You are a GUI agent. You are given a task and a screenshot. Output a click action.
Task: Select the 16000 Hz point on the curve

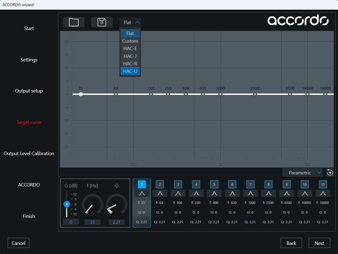click(325, 94)
